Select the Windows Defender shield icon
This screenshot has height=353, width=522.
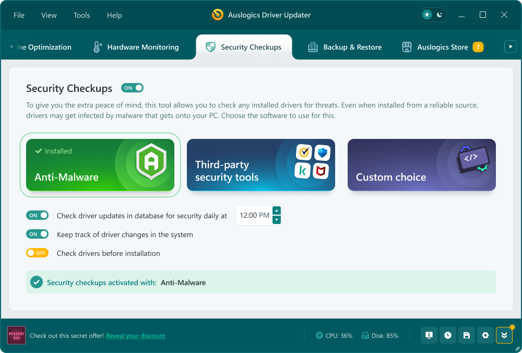coord(322,152)
